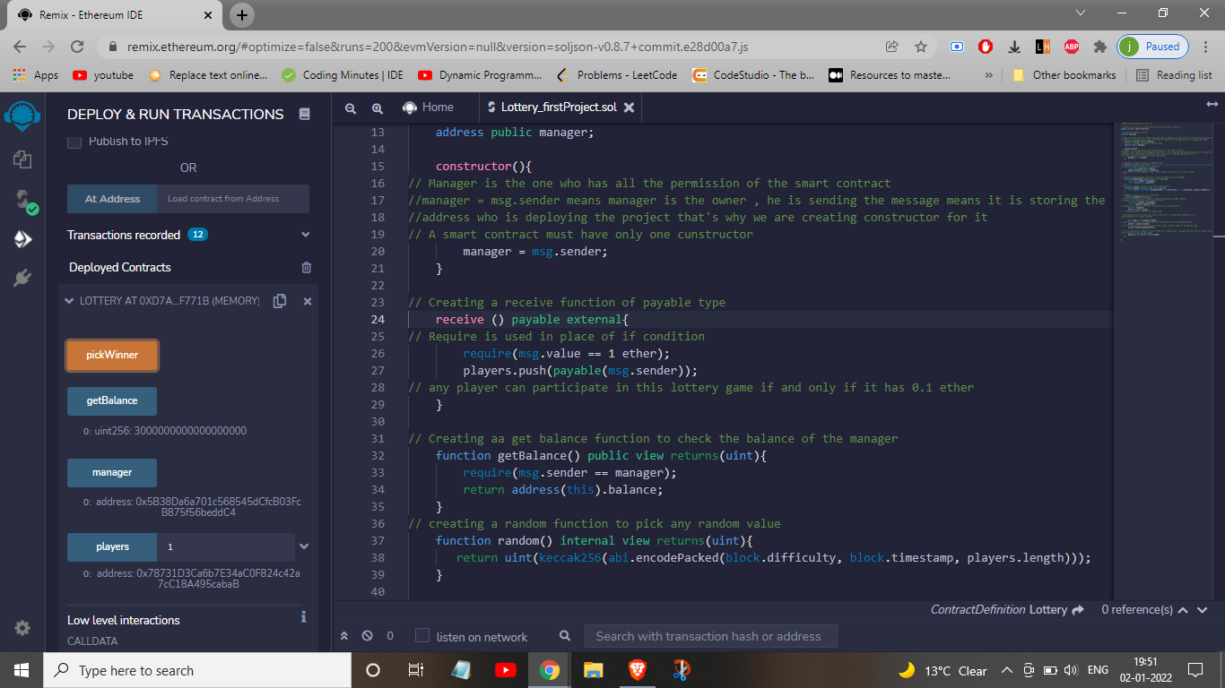The width and height of the screenshot is (1225, 688).
Task: Delete all deployed contracts with trash icon
Action: click(307, 267)
